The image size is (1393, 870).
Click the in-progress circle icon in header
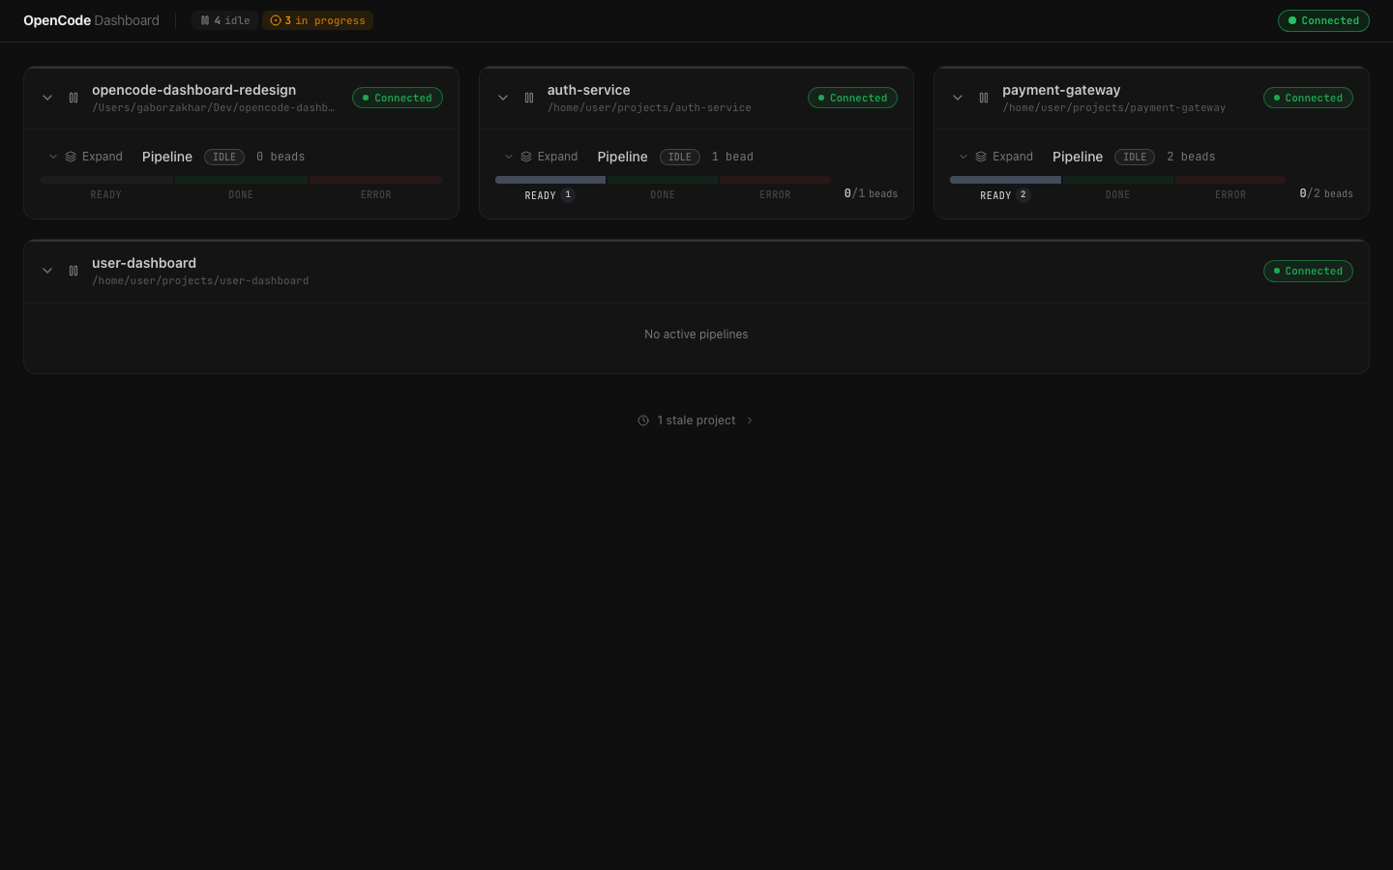276,20
